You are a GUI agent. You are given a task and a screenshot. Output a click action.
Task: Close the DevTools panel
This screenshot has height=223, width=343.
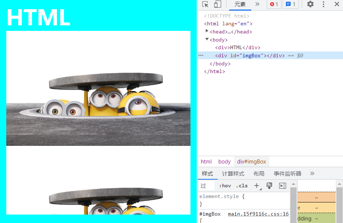coord(337,4)
